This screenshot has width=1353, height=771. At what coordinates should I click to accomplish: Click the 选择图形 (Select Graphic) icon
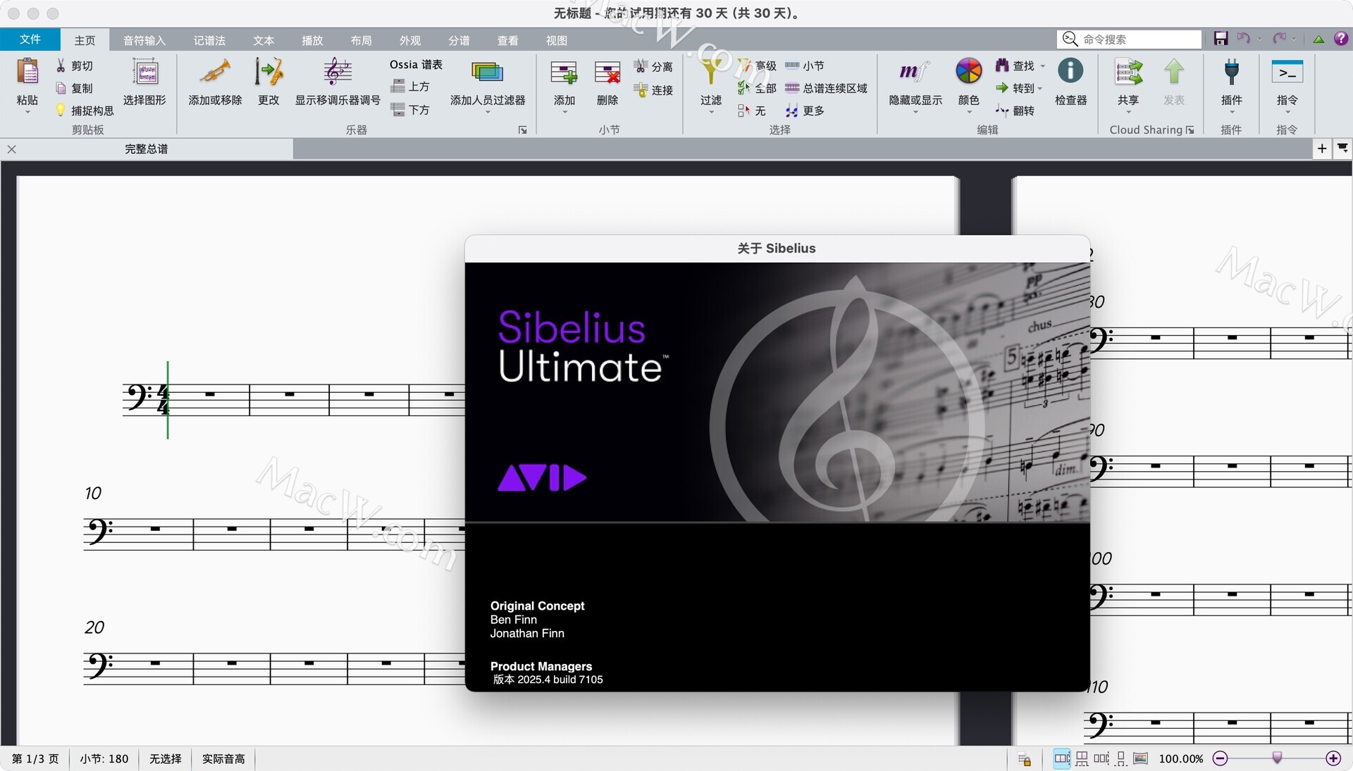144,72
